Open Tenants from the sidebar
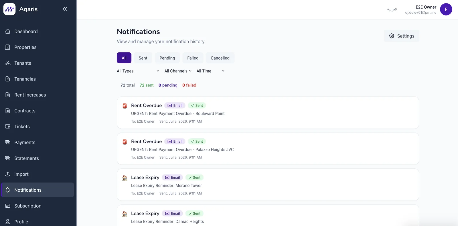 [37, 63]
